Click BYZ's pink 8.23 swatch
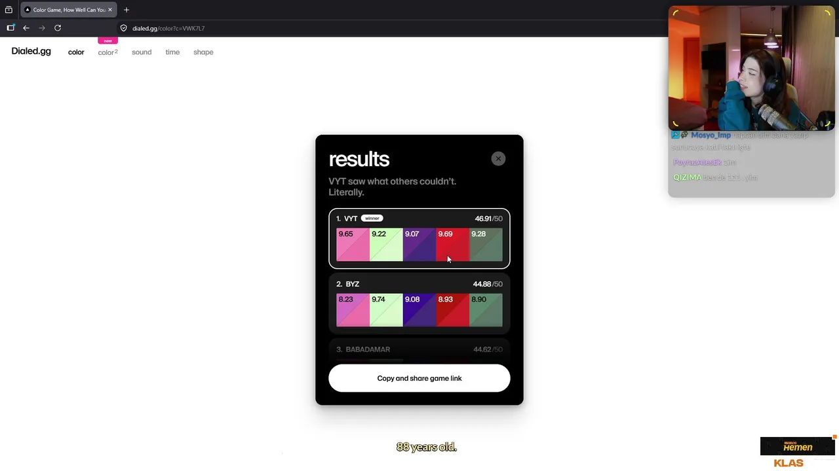 (x=353, y=310)
